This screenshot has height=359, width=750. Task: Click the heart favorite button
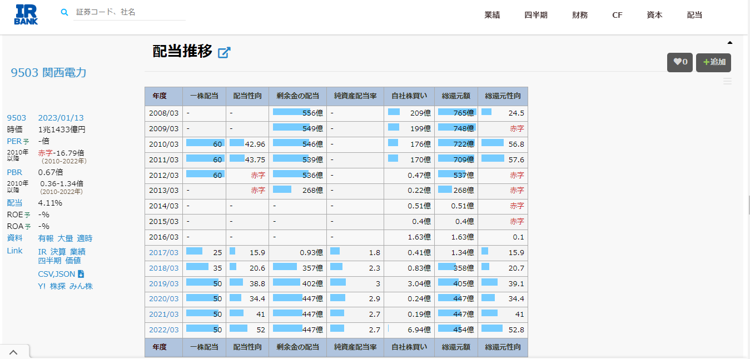coord(680,62)
